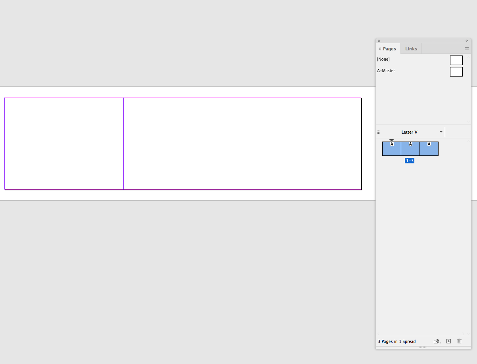
Task: Highlight the 1-3 spread page numbers
Action: 410,161
